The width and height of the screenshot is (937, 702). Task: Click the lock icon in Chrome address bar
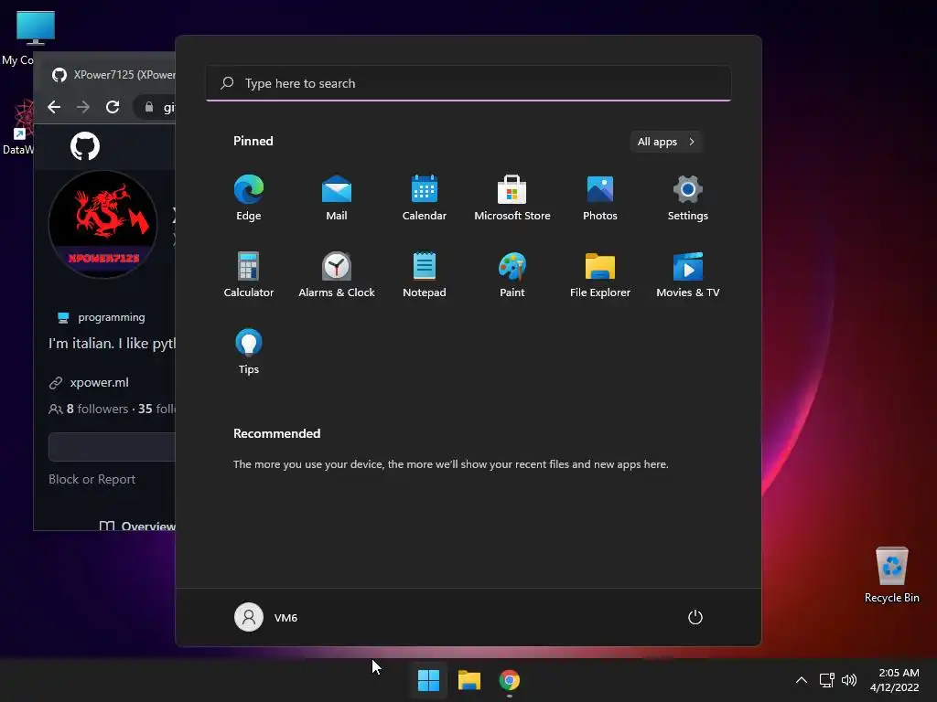149,107
